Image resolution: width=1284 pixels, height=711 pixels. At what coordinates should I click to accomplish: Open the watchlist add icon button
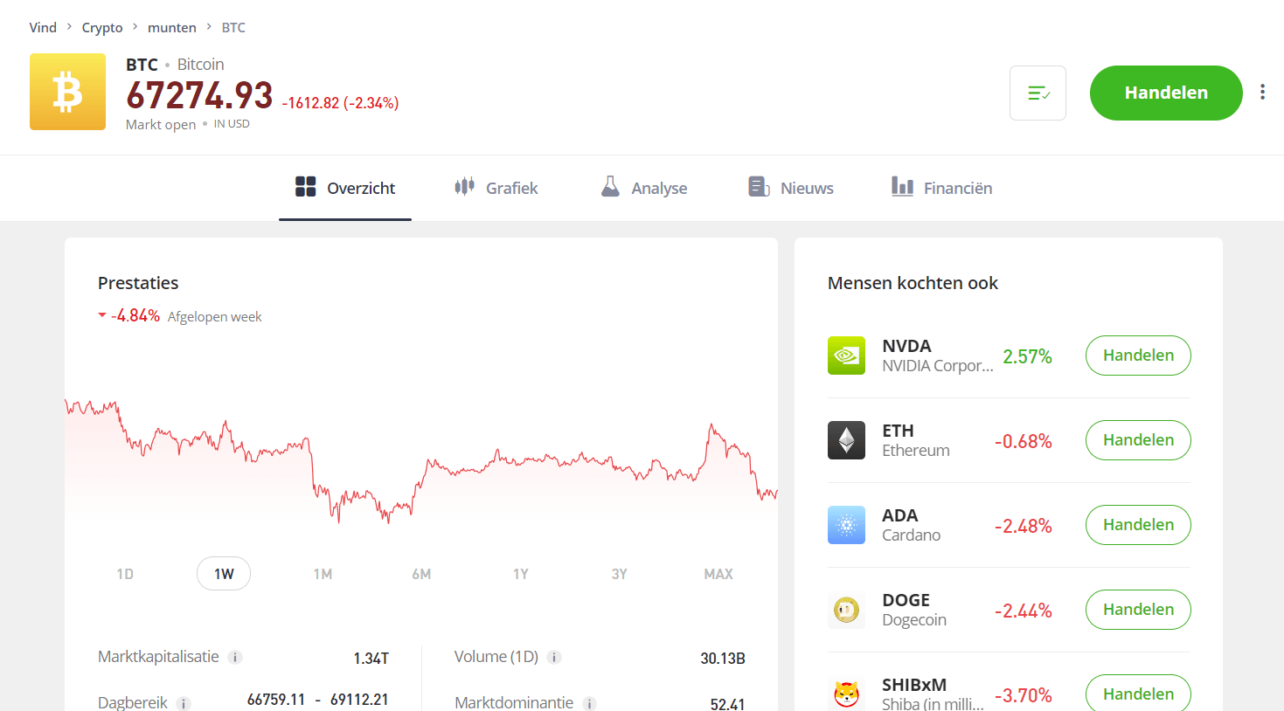point(1038,93)
